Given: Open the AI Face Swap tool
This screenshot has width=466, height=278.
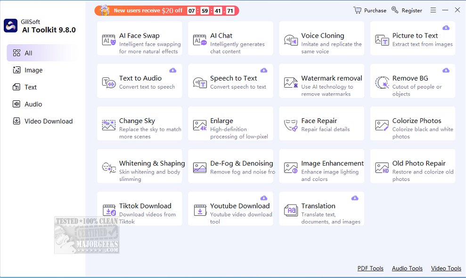Looking at the screenshot, I should click(x=139, y=38).
